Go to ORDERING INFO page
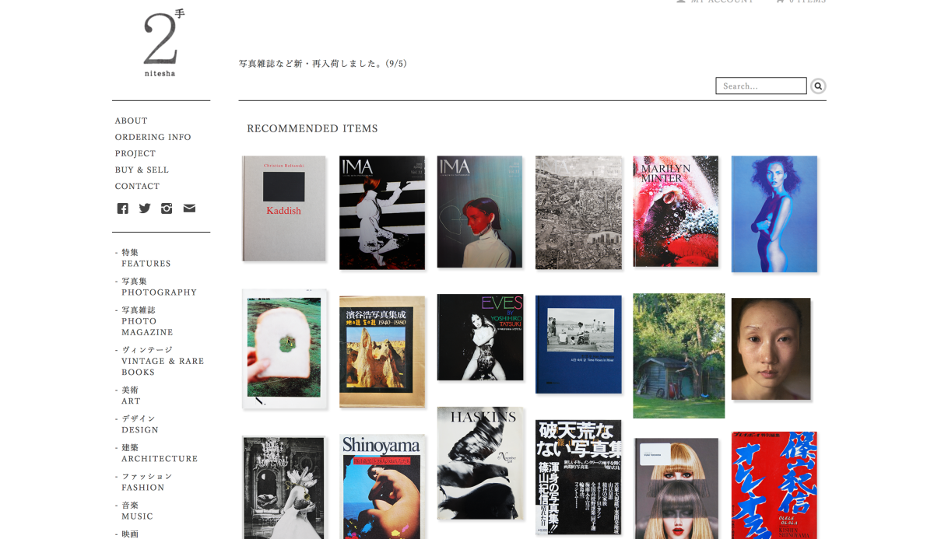934x539 pixels. [153, 137]
